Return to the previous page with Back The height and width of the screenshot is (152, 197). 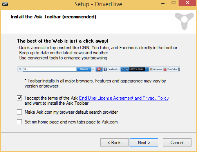(114, 143)
